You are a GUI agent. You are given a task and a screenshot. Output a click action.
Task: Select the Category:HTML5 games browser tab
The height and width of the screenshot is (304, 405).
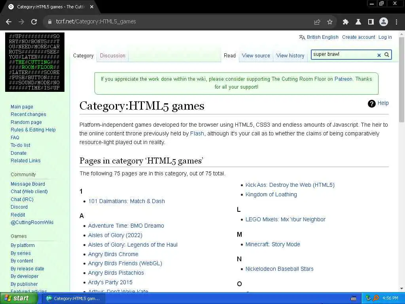50,7
